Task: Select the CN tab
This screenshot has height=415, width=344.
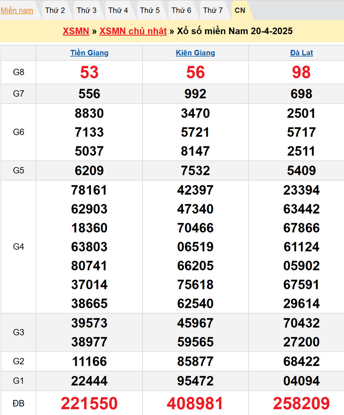Action: (240, 10)
